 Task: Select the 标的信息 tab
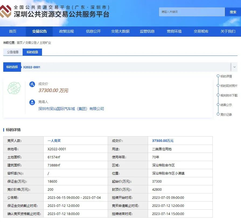(x=32, y=52)
